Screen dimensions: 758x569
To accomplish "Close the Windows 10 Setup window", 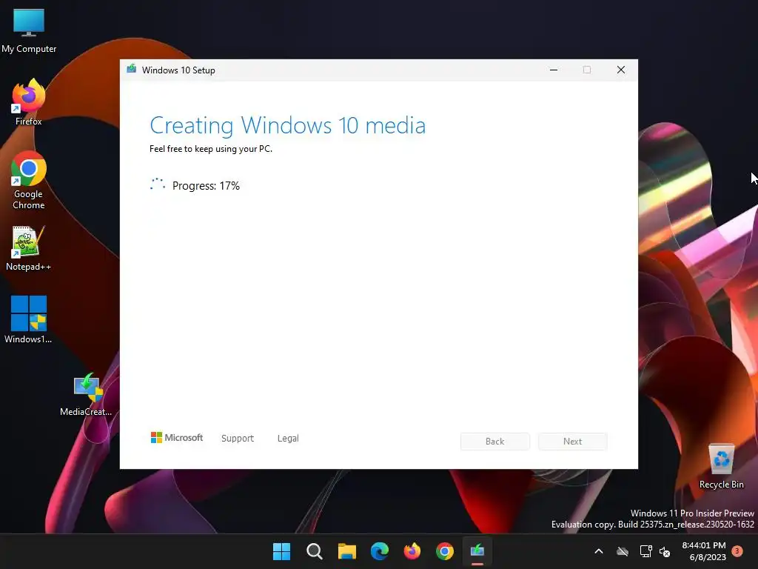I will 621,70.
